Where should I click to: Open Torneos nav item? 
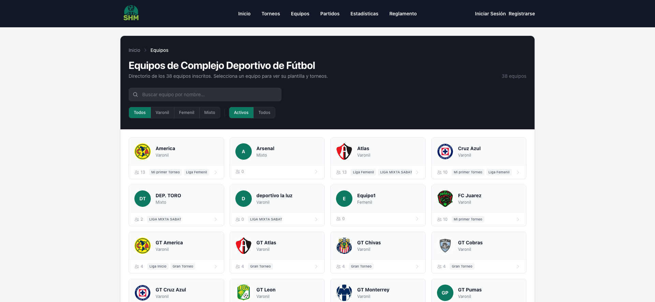coord(271,14)
